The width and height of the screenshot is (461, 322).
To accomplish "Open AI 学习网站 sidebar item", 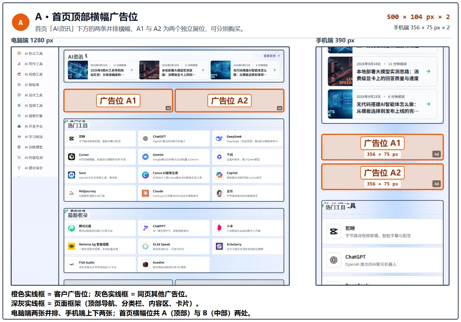I will 30,137.
